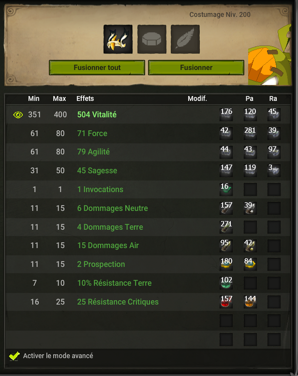The width and height of the screenshot is (298, 376).
Task: Pick the Ra Sagesse rune 3
Action: click(274, 170)
